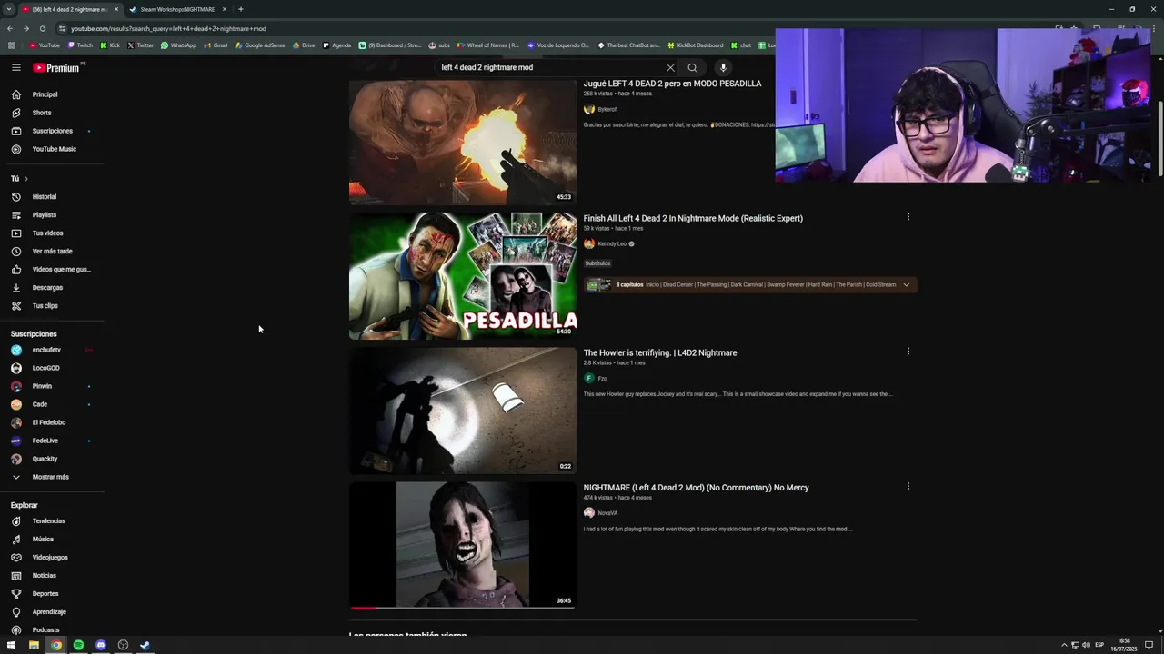Play The Howler is terrifying thumbnail
The image size is (1164, 654).
click(462, 411)
